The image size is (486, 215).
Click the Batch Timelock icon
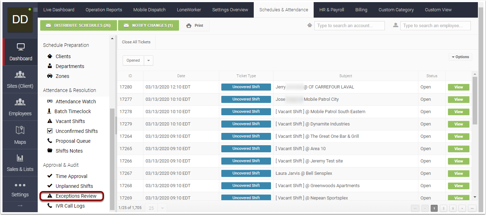click(x=49, y=111)
